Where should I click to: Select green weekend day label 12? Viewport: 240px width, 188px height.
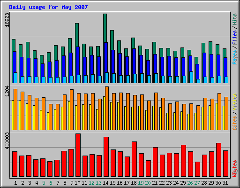[x=91, y=183]
